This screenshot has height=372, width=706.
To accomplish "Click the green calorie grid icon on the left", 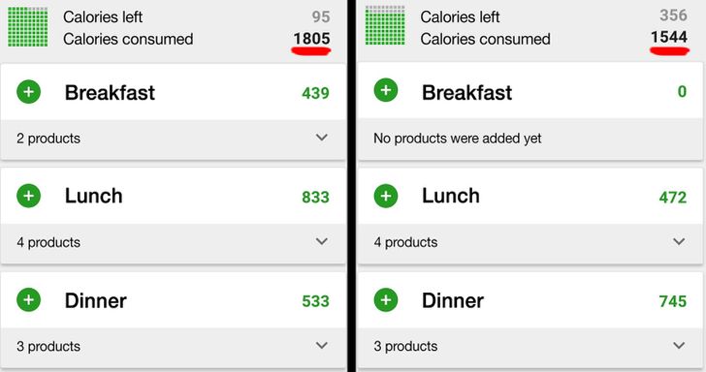I will [x=27, y=26].
